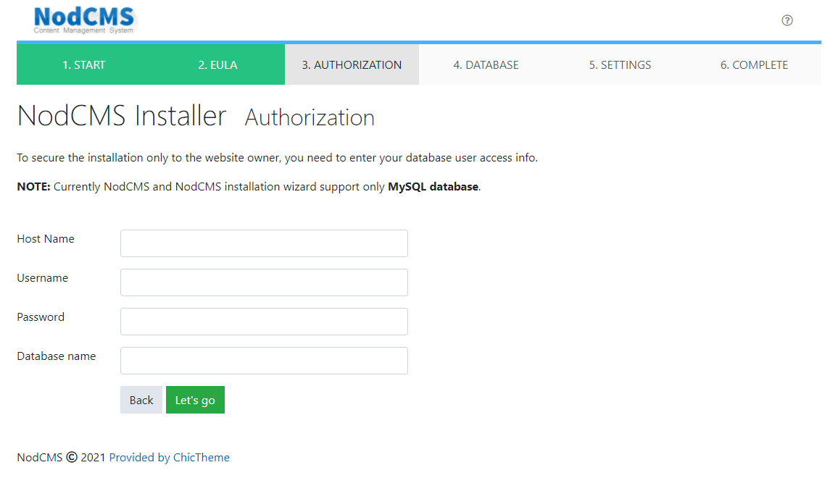Click the green Let's go button
The width and height of the screenshot is (838, 478).
point(195,400)
